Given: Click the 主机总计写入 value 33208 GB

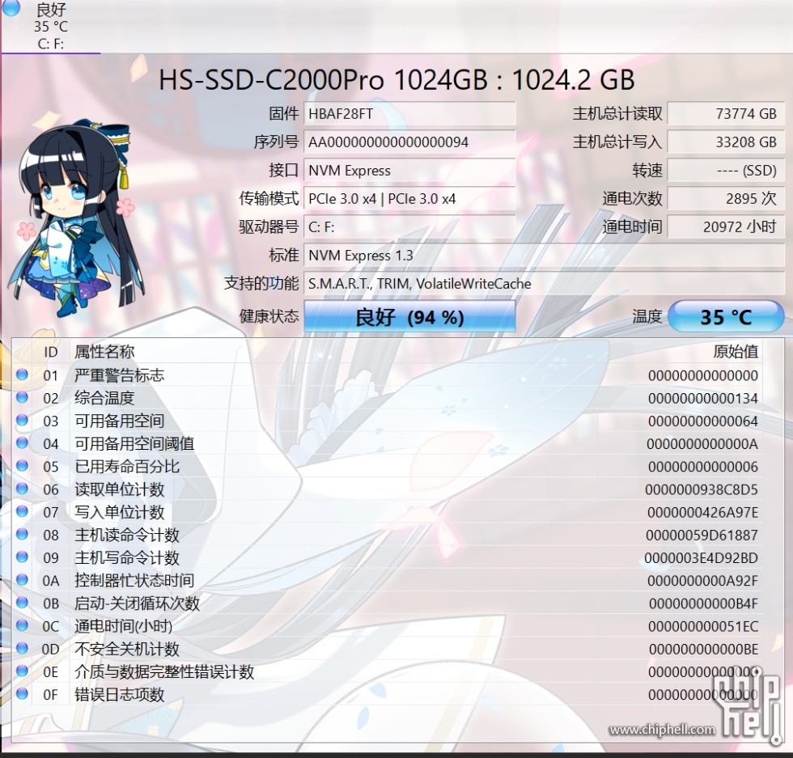Looking at the screenshot, I should (x=726, y=142).
